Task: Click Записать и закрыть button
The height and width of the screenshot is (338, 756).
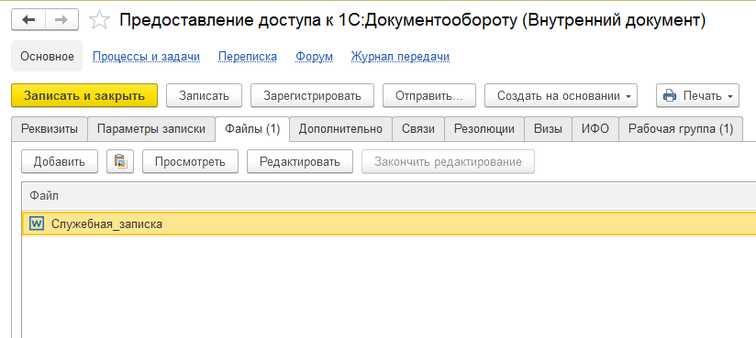Action: [x=84, y=95]
